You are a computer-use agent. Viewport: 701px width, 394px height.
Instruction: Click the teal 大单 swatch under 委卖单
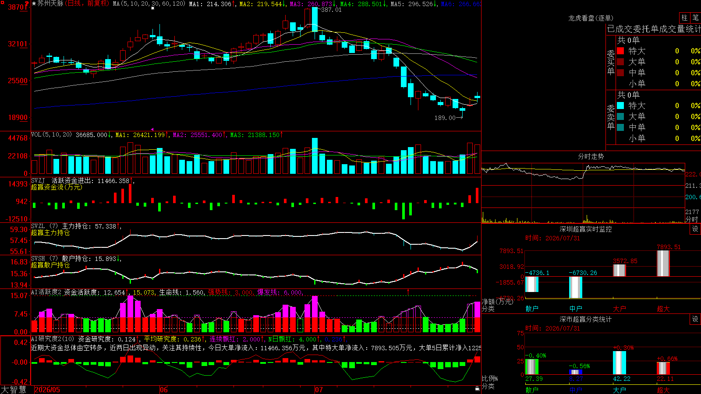[620, 116]
